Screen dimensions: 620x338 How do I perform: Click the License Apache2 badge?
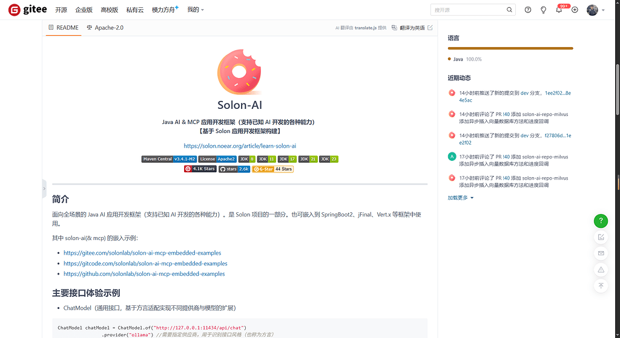pos(217,159)
